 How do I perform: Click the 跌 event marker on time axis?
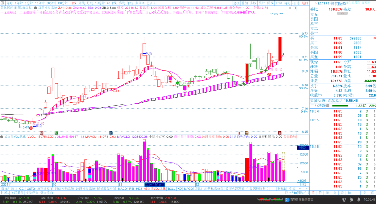[56, 133]
